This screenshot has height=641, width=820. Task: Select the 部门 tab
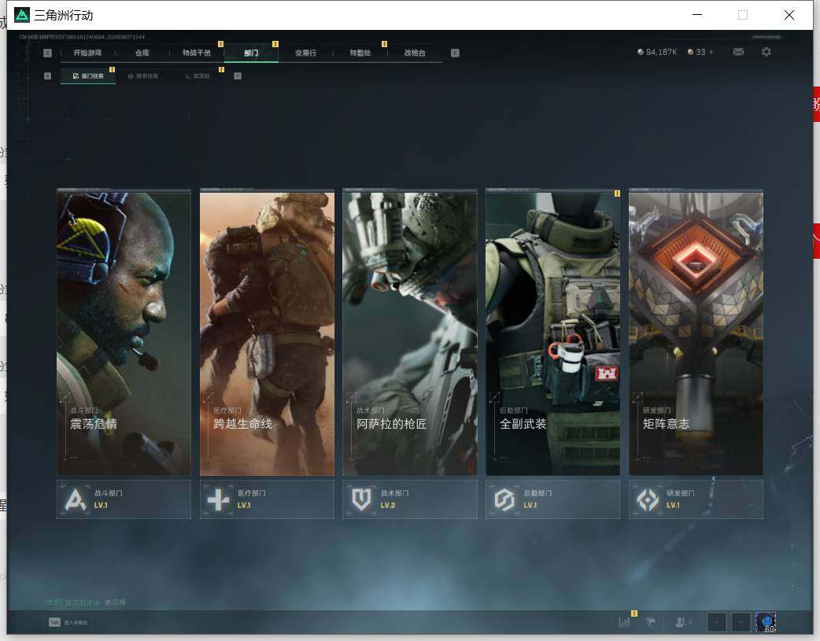(x=251, y=53)
